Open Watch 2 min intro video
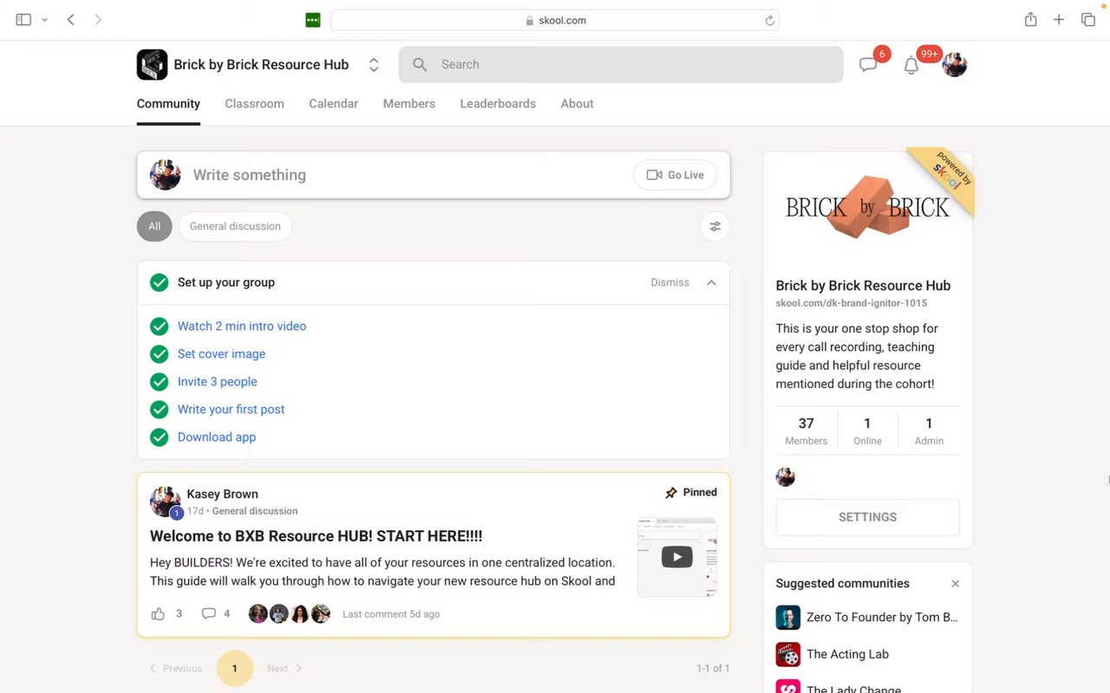Screen dimensions: 1110x693 [x=242, y=327]
